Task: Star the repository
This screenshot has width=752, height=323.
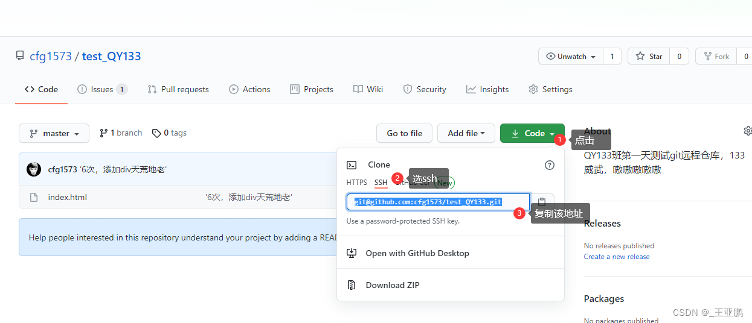Action: [649, 57]
